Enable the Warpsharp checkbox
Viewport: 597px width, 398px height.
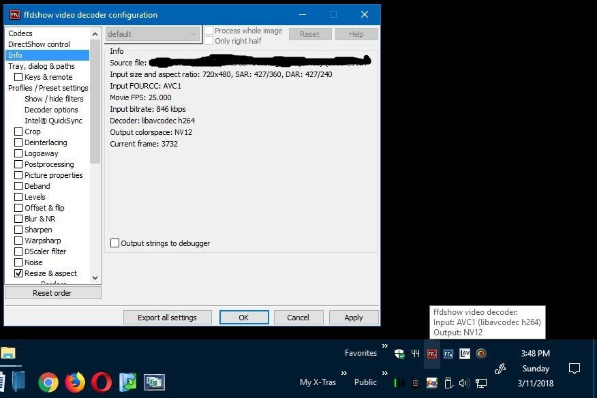(x=18, y=241)
